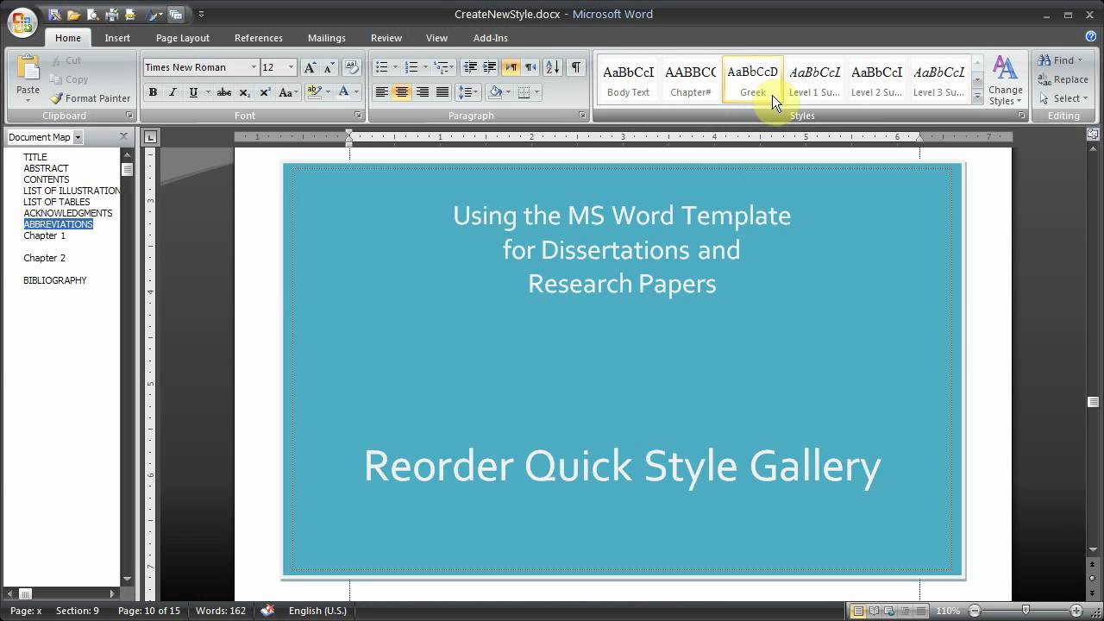This screenshot has height=621, width=1104.
Task: Open the font size dropdown arrow
Action: click(x=291, y=67)
